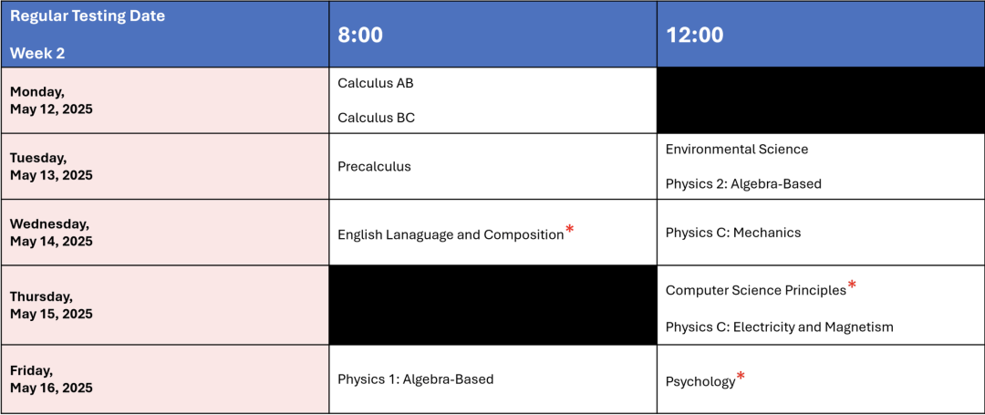This screenshot has width=985, height=415.
Task: Select the Tuesday, May 13, 2025 row label
Action: pos(51,167)
